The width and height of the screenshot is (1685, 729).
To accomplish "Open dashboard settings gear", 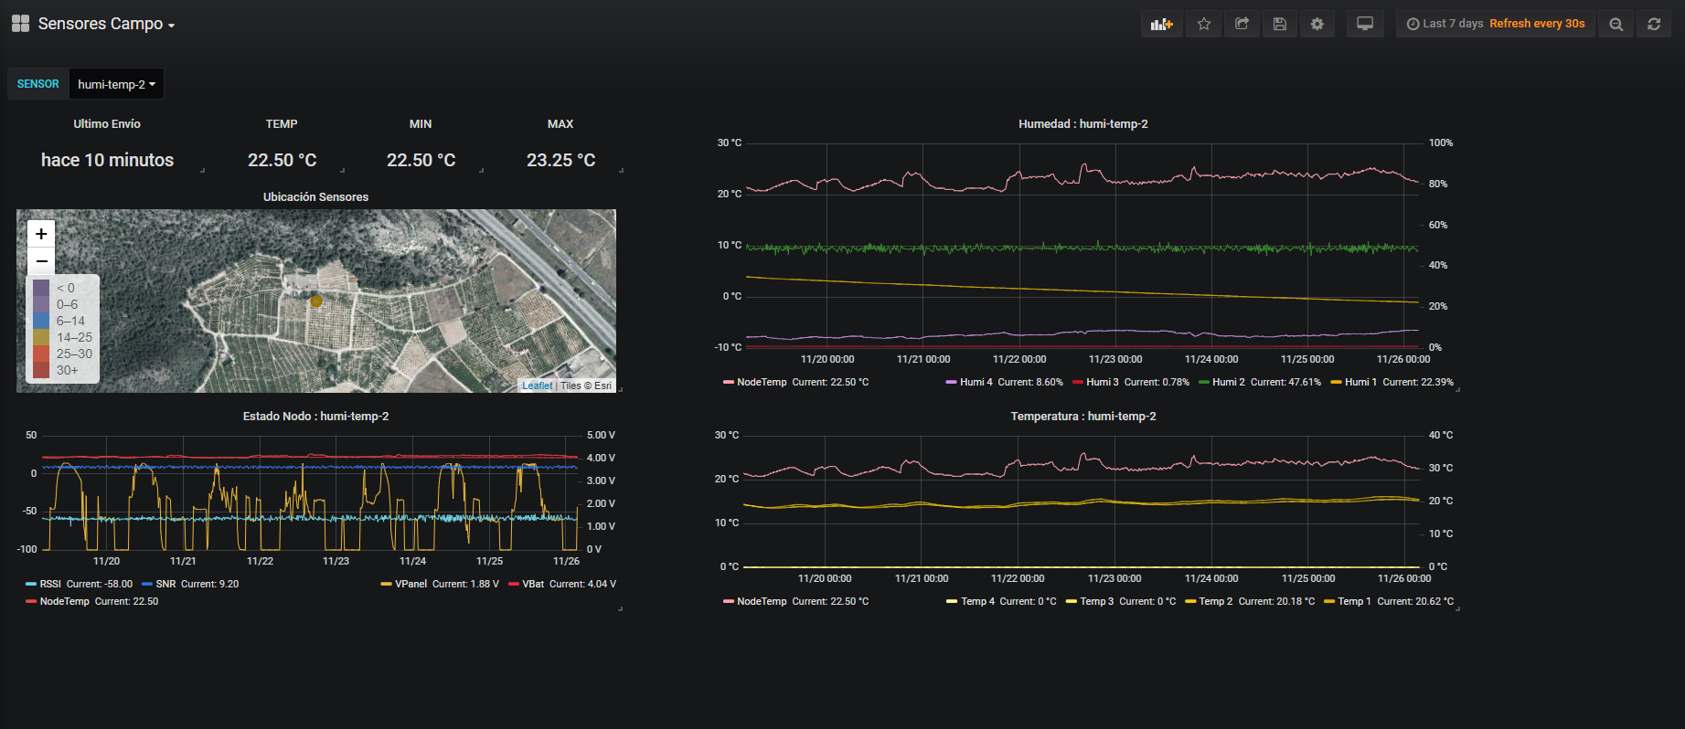I will (1317, 25).
